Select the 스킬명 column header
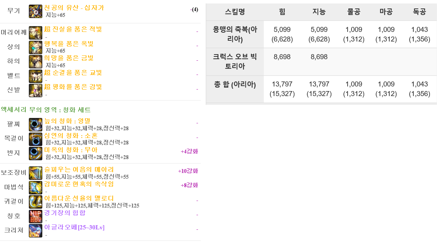443x249 pixels. click(235, 12)
